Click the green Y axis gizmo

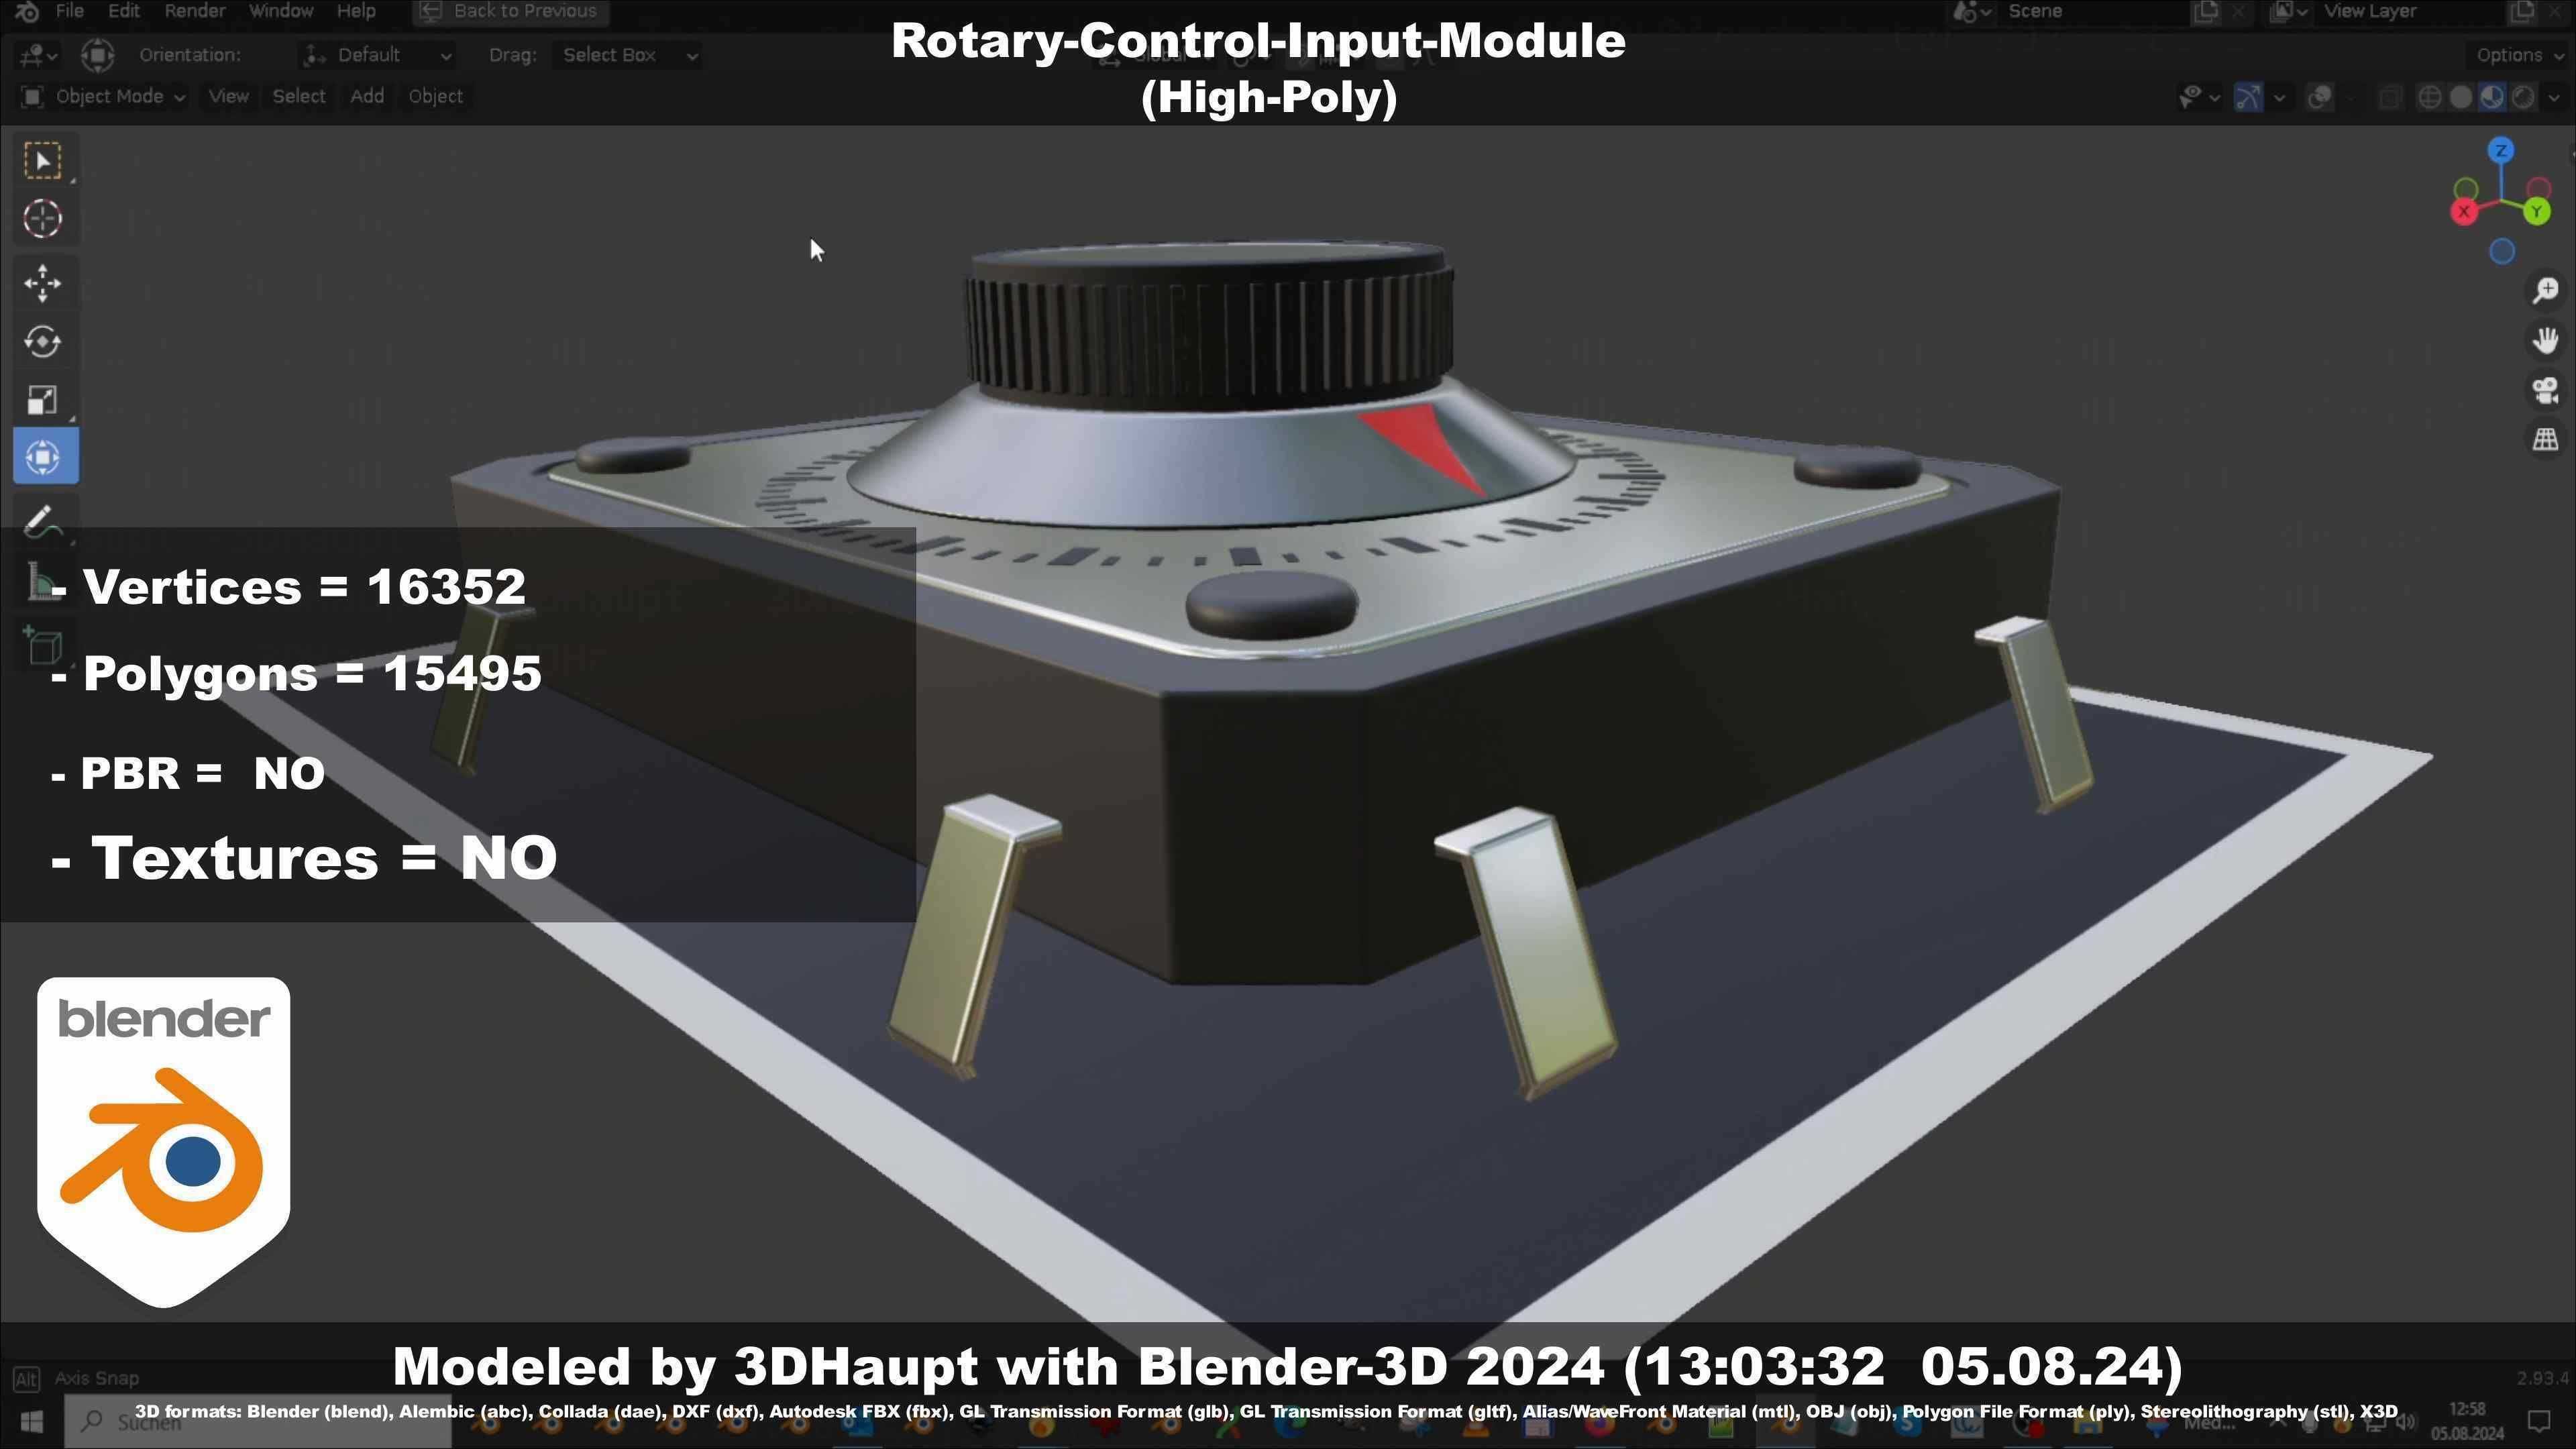2536,211
